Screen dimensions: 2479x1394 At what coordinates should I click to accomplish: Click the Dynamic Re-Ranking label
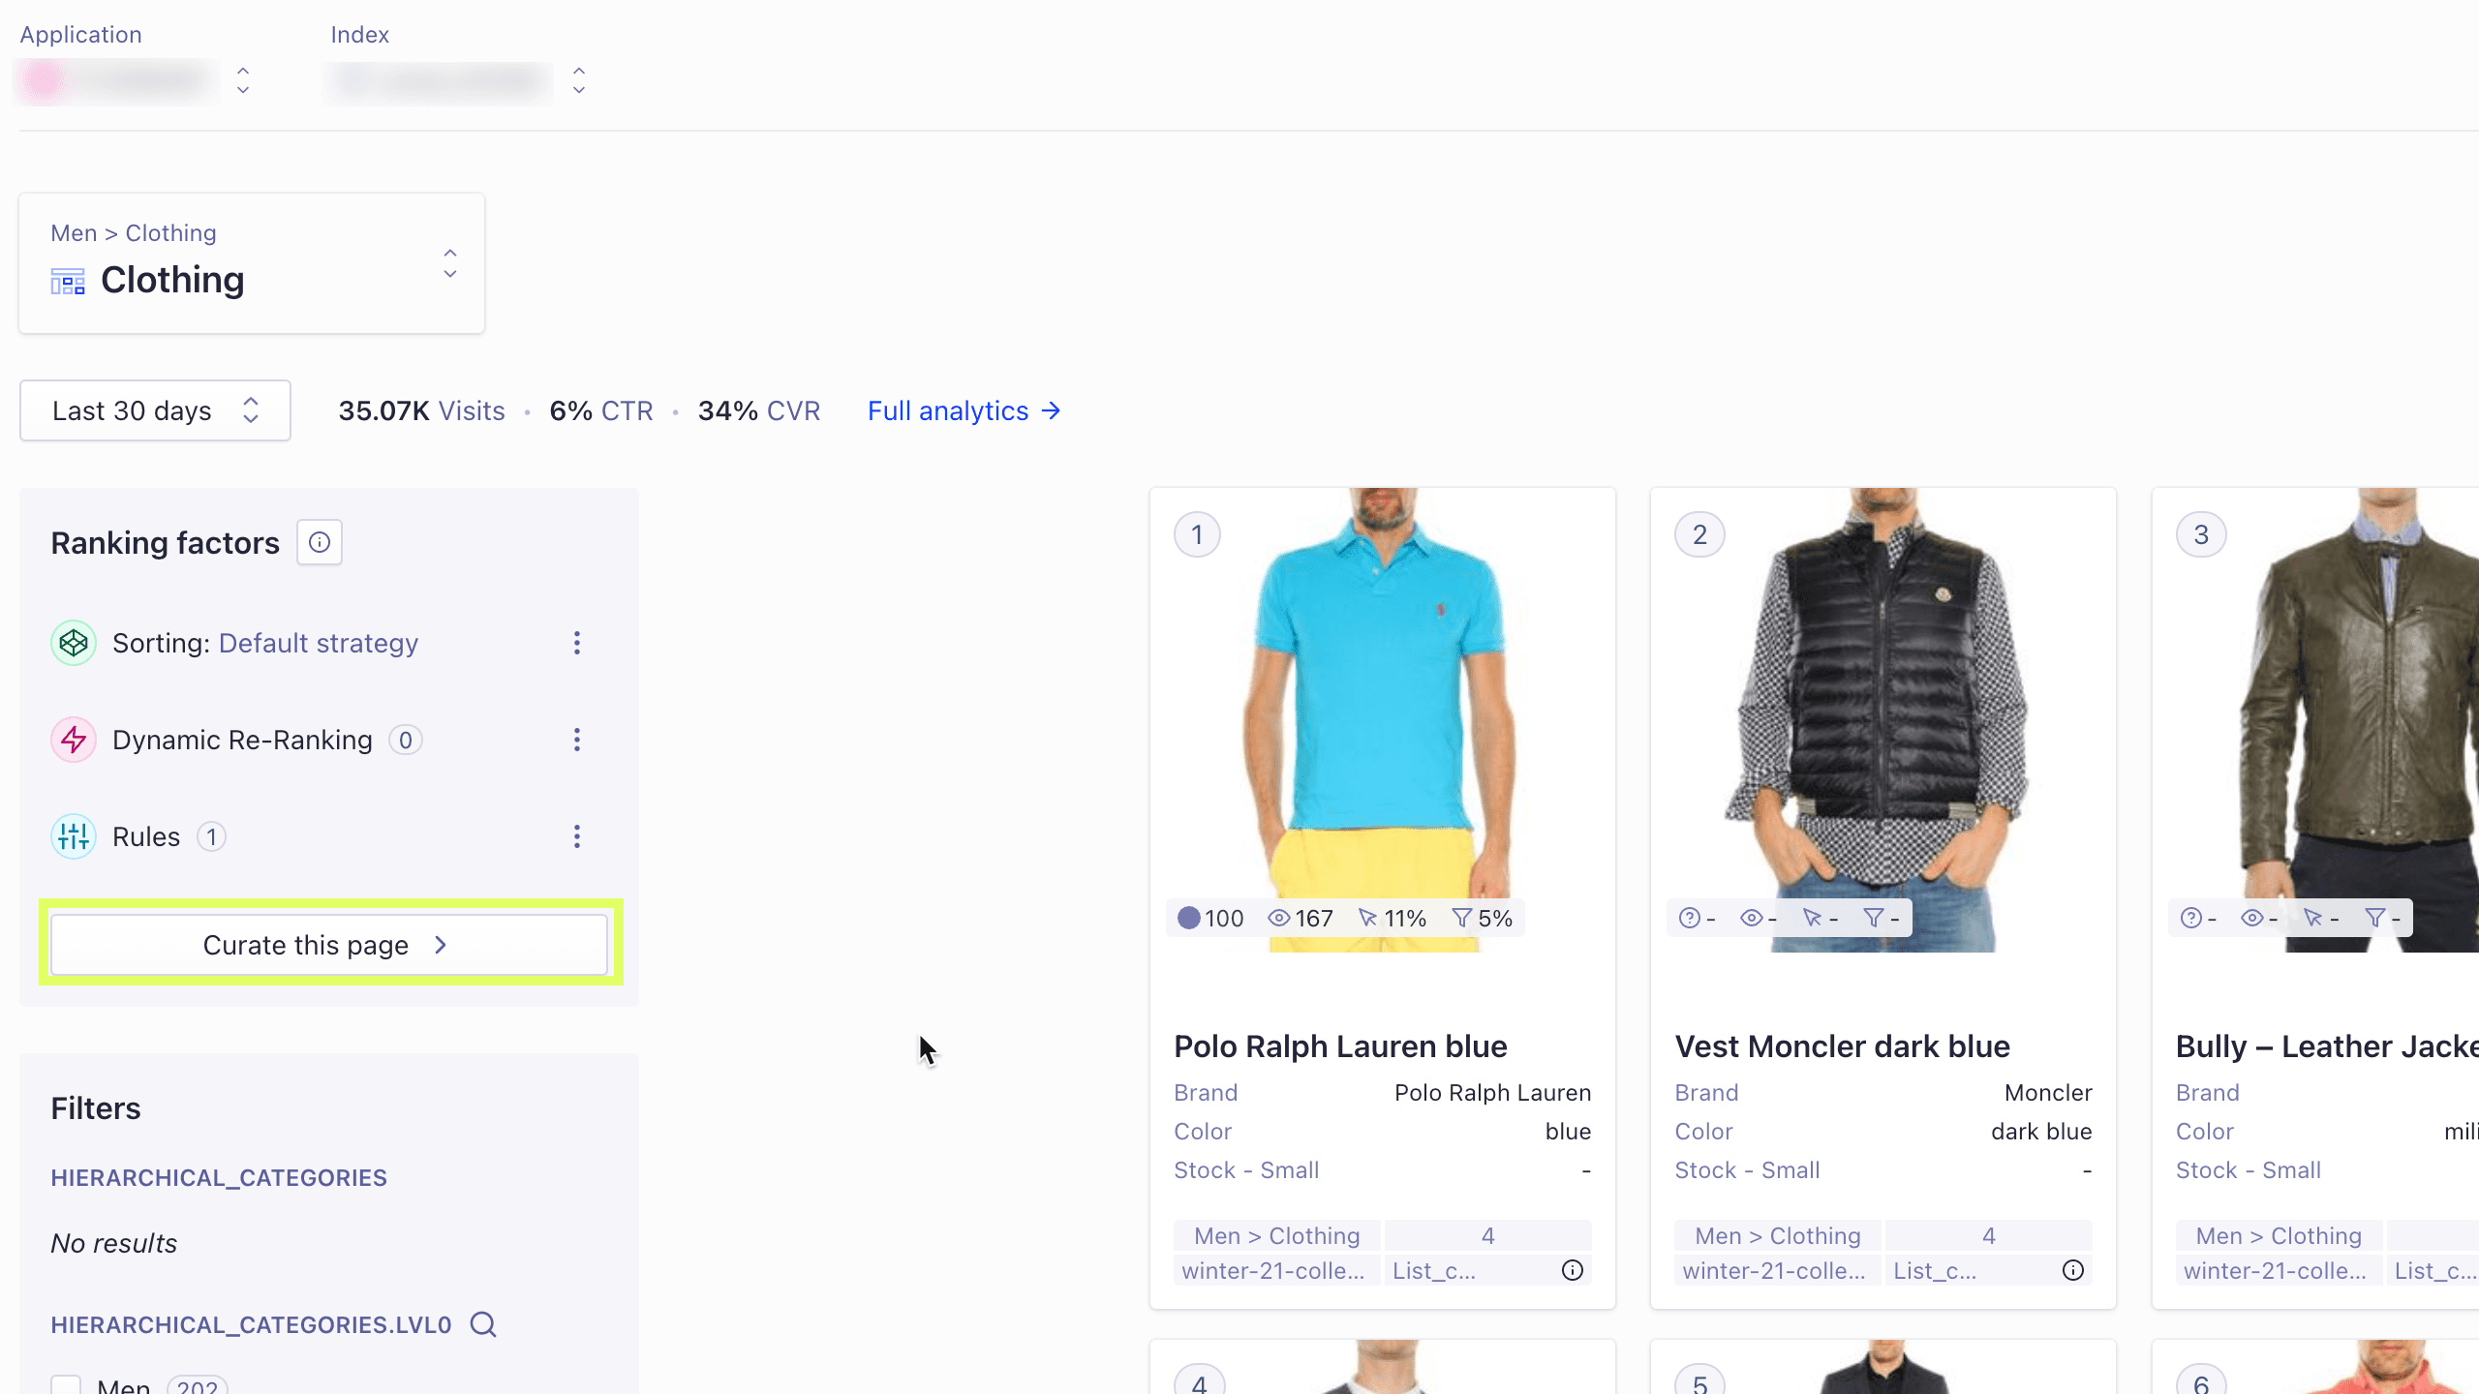(242, 741)
